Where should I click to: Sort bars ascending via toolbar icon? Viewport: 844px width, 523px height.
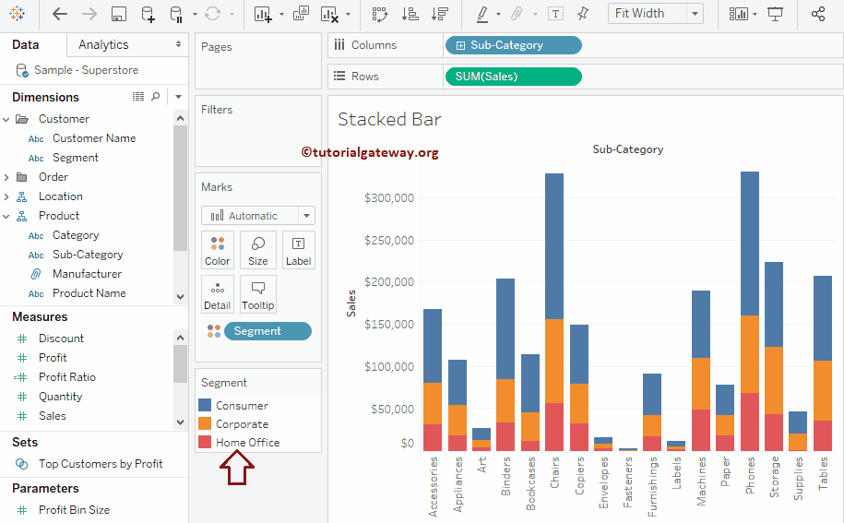click(410, 14)
